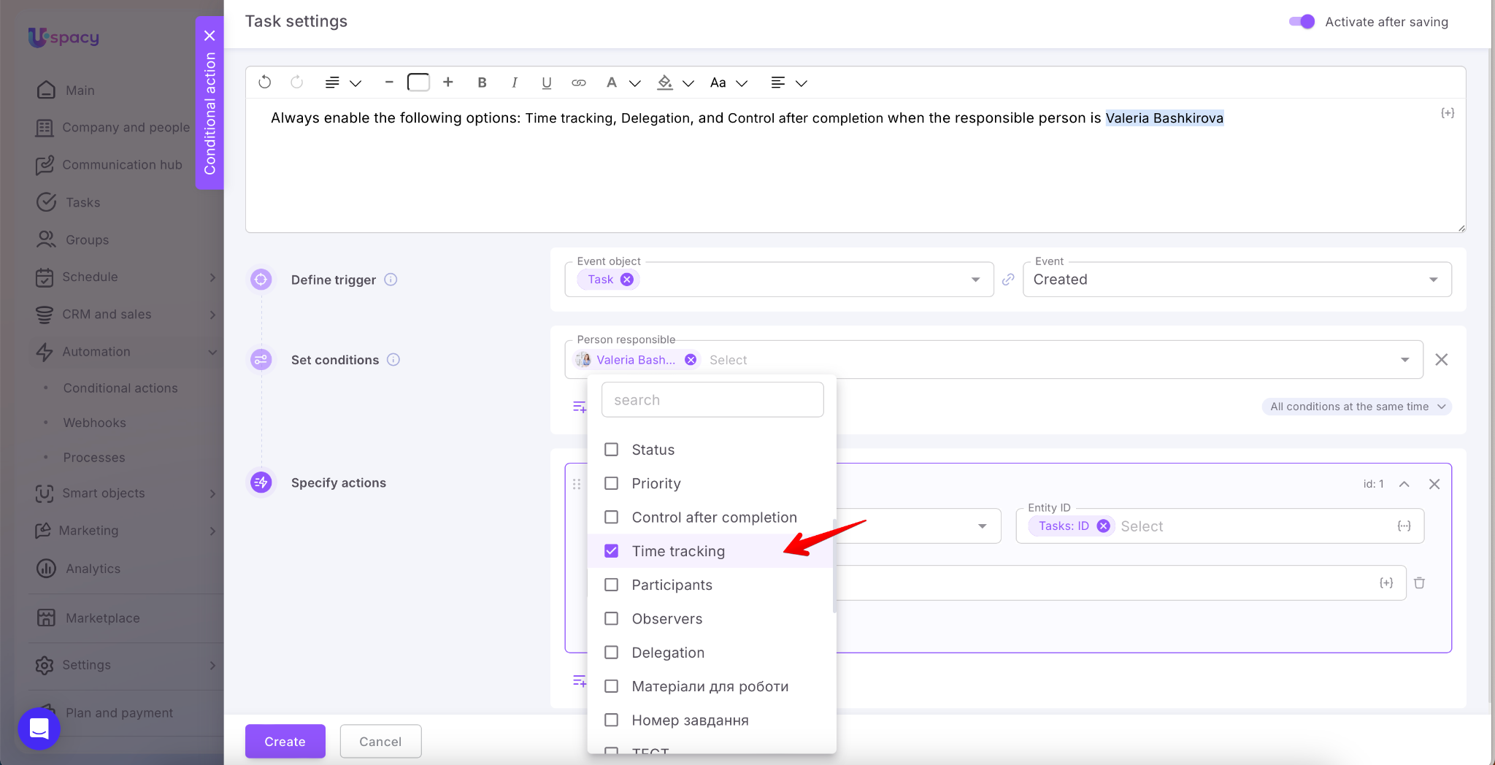
Task: Uncheck the Time tracking option
Action: pyautogui.click(x=612, y=551)
